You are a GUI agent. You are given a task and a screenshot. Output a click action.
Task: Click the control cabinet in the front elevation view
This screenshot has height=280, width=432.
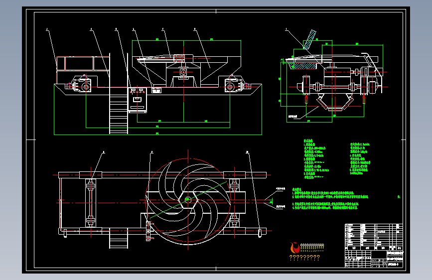click(137, 100)
